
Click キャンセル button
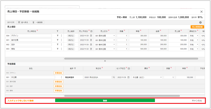(197, 101)
